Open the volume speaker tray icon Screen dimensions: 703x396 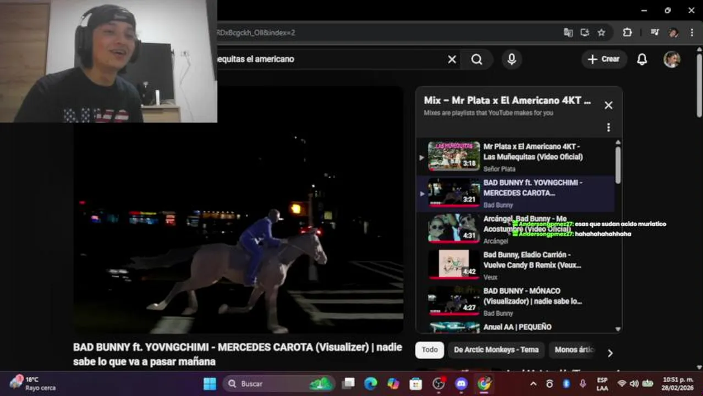(634, 383)
